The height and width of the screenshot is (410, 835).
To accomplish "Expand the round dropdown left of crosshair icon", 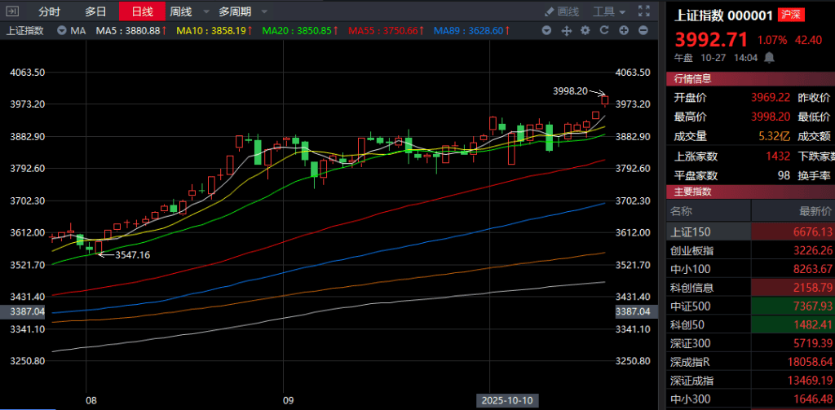I will 546,30.
